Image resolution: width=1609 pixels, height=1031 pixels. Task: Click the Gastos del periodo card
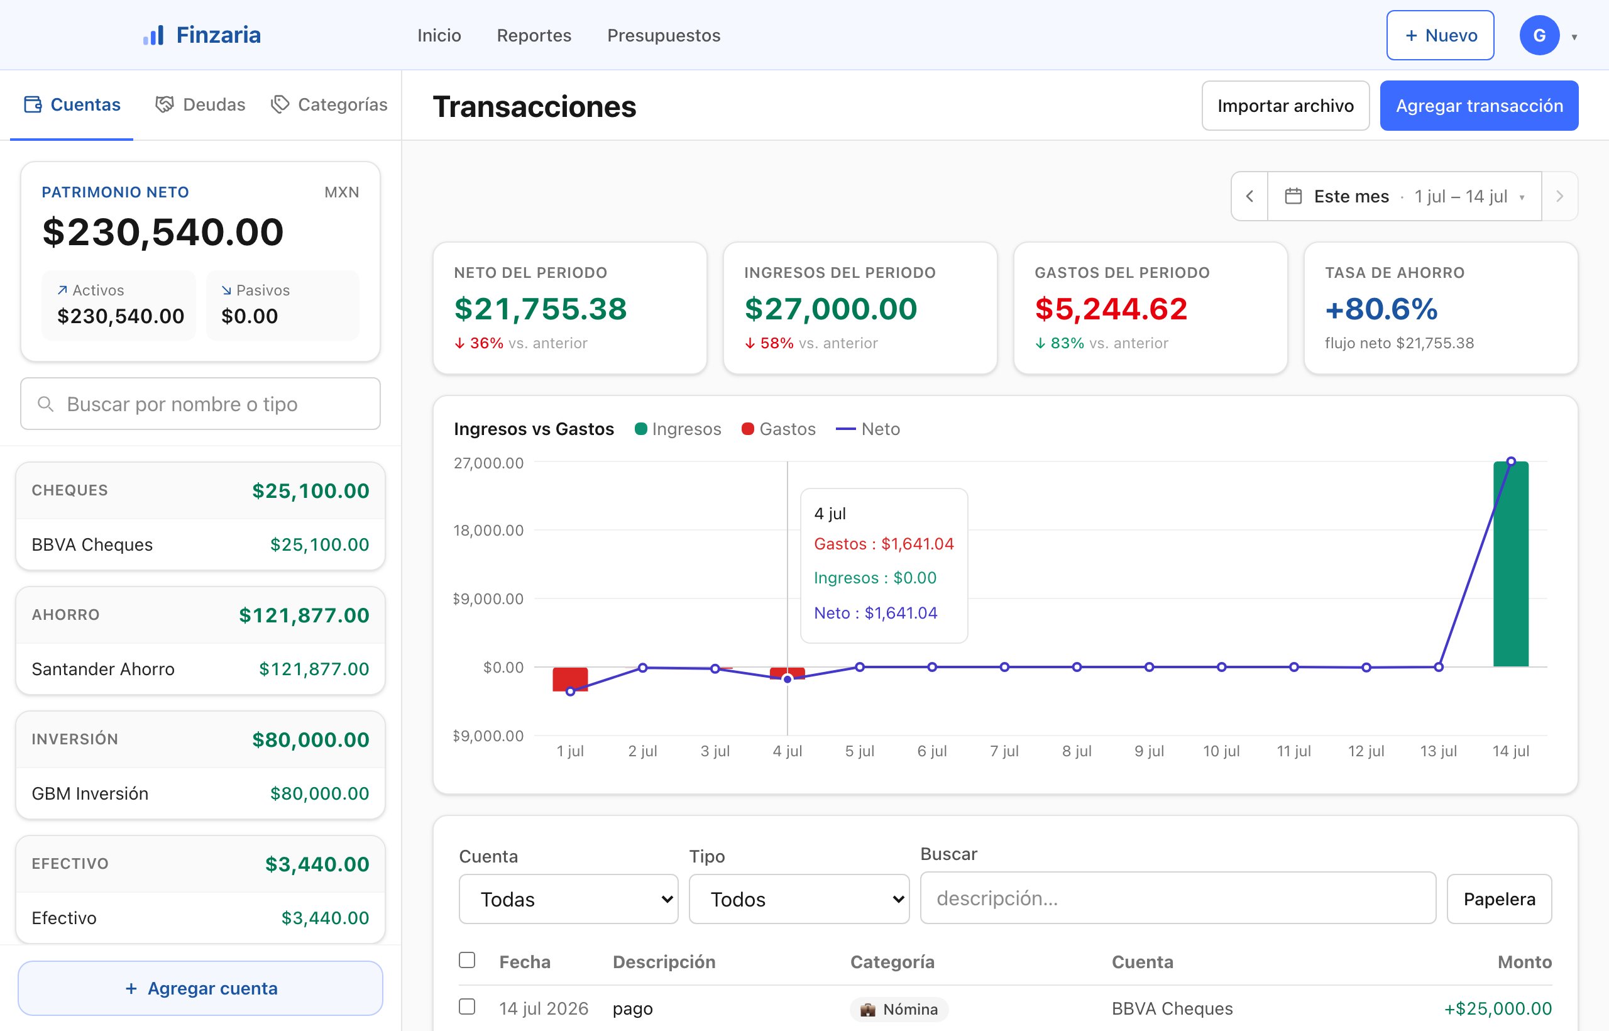[1151, 308]
